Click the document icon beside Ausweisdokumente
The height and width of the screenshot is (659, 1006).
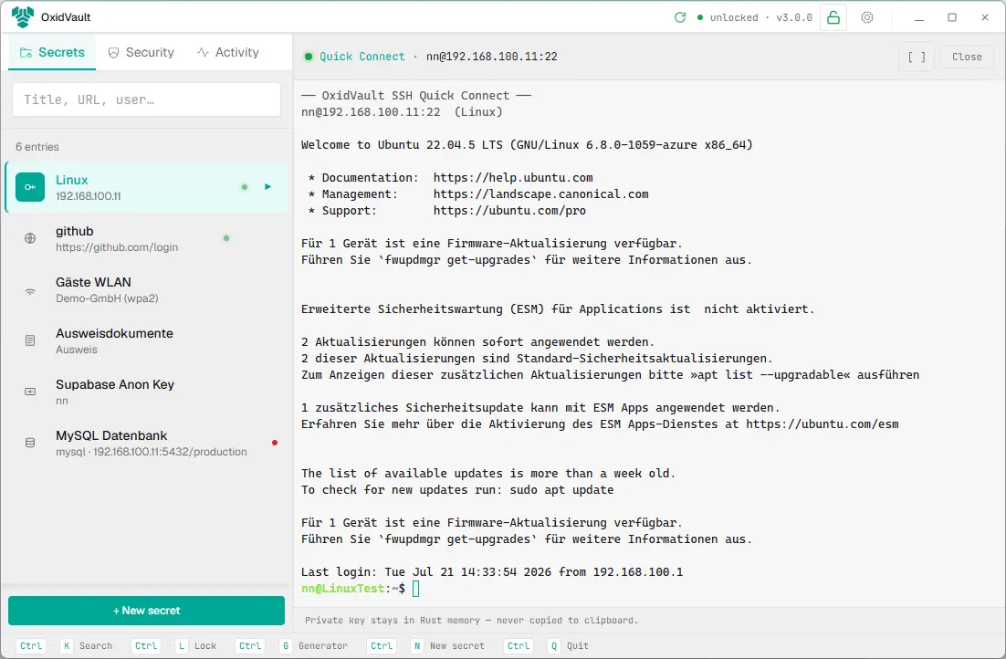[30, 340]
